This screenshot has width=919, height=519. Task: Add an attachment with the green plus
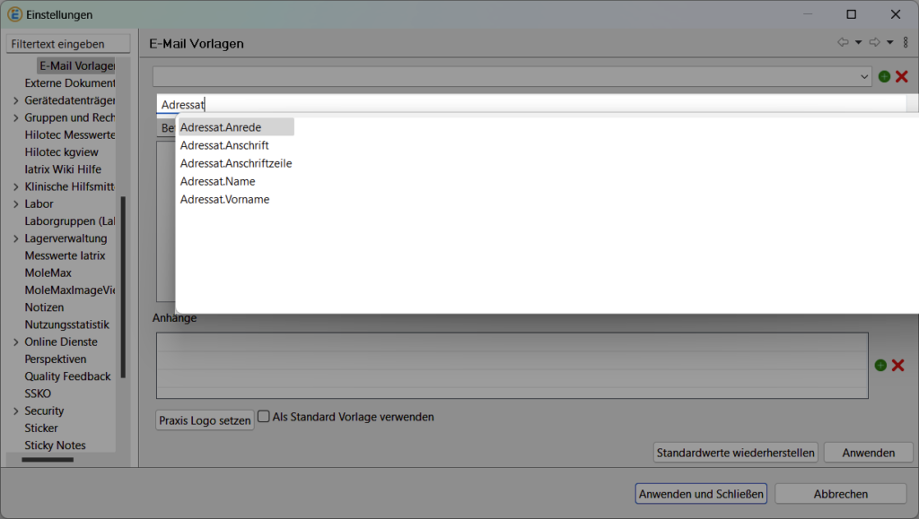(880, 365)
